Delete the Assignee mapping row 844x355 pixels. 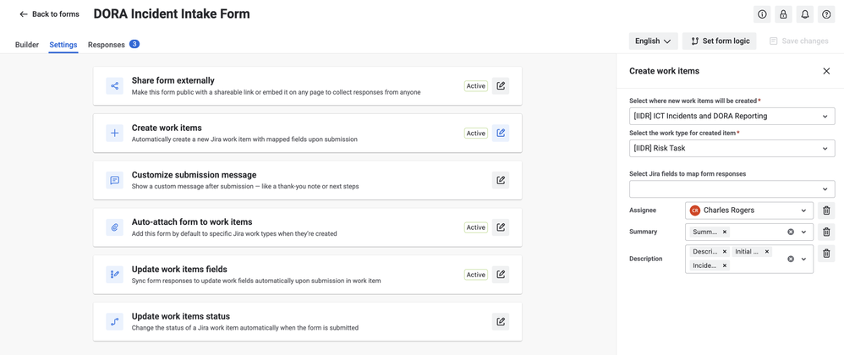(x=826, y=210)
